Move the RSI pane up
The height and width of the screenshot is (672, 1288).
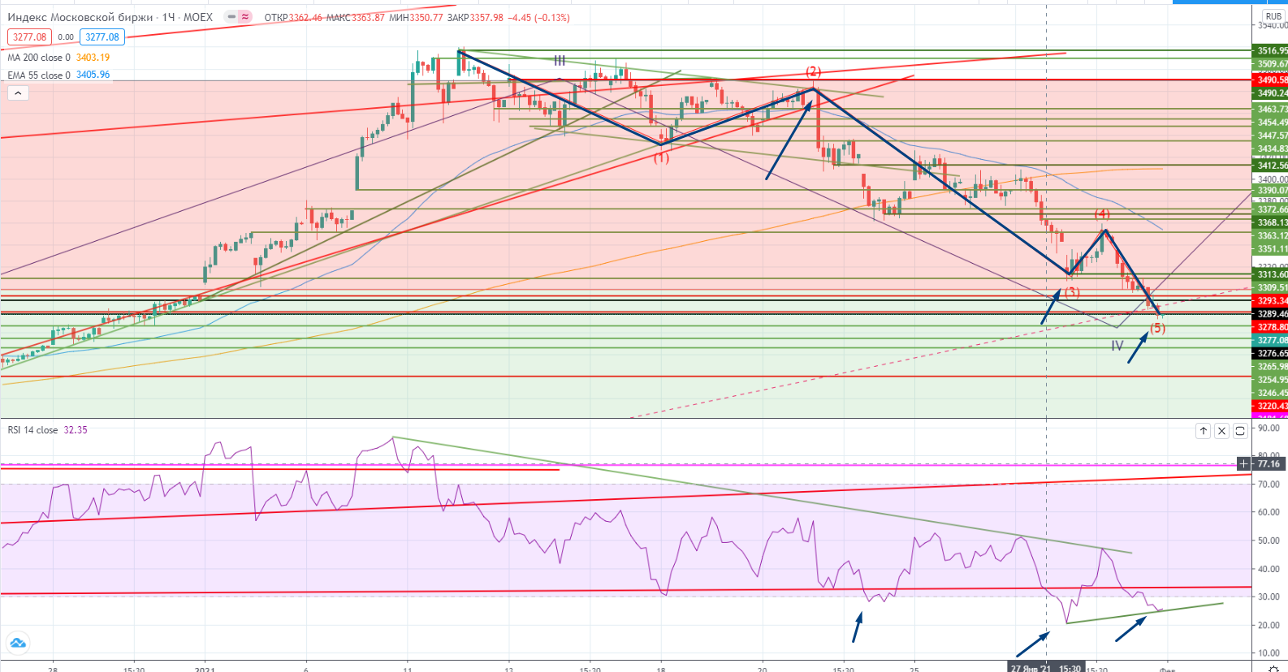pyautogui.click(x=1203, y=431)
